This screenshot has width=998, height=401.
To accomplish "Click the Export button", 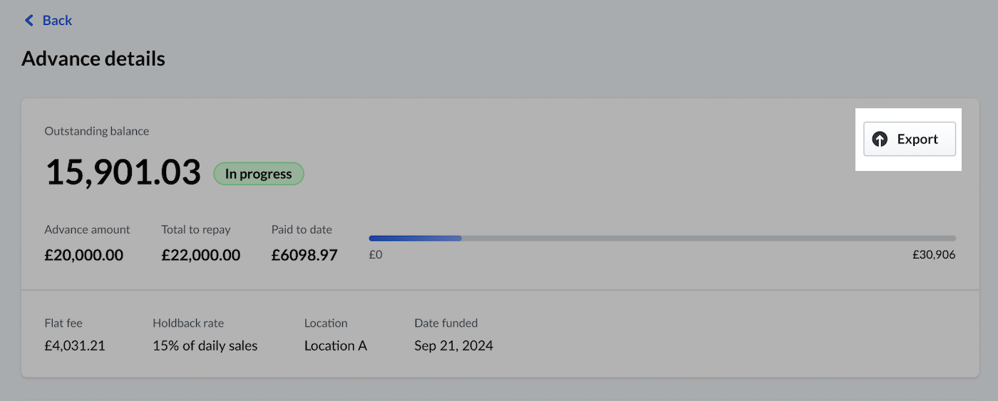I will (909, 139).
